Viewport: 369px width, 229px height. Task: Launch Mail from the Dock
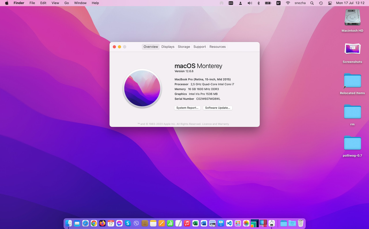pyautogui.click(x=77, y=223)
